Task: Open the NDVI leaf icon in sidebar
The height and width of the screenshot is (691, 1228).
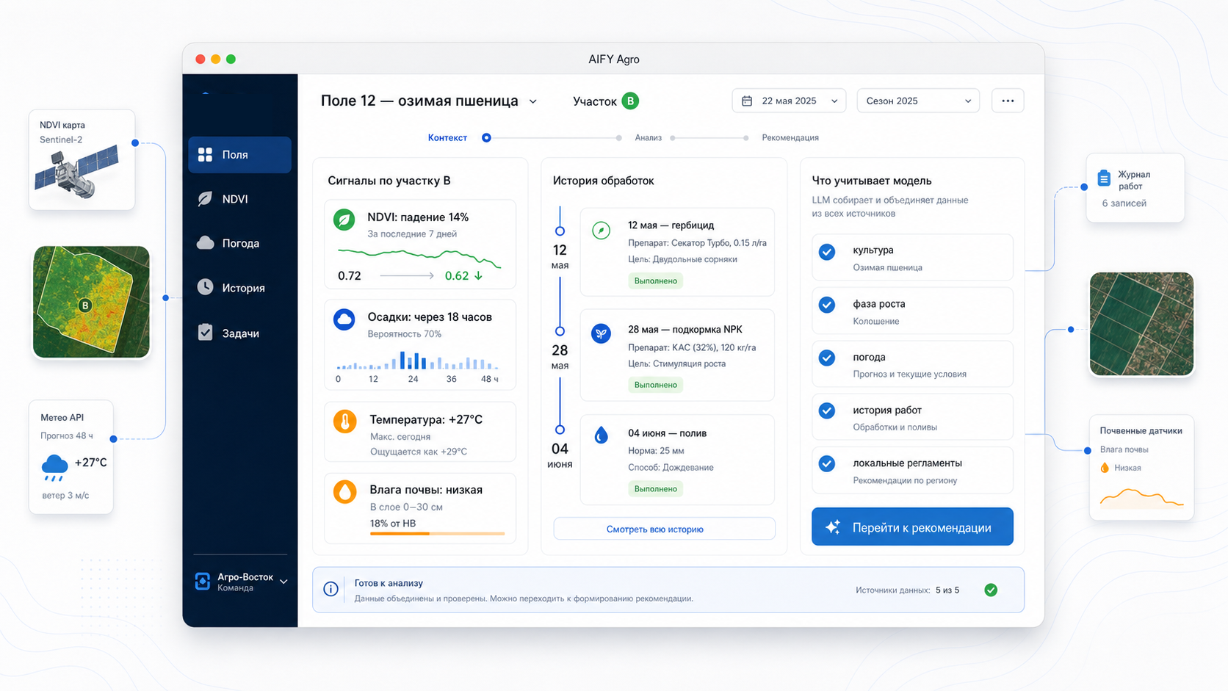Action: [x=205, y=199]
